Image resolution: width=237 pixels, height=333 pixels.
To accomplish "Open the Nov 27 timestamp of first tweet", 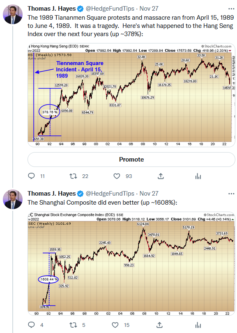I will pos(149,9).
